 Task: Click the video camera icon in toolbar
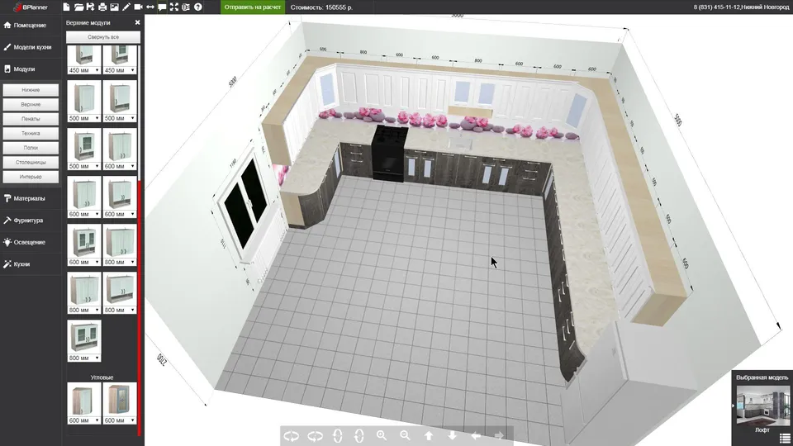138,7
